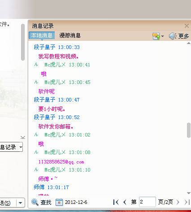Go to first page of records
The width and height of the screenshot is (191, 212).
pos(116,202)
